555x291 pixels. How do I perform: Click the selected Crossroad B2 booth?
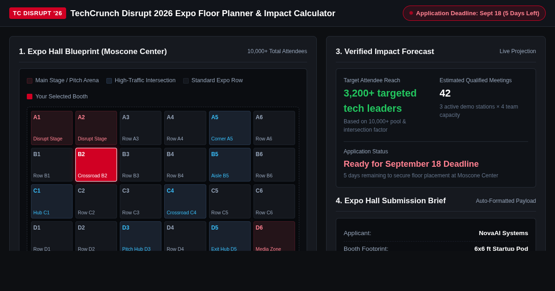click(96, 165)
